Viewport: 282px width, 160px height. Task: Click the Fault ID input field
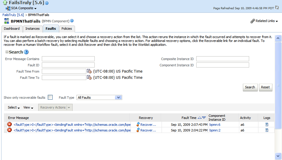[x=68, y=65]
